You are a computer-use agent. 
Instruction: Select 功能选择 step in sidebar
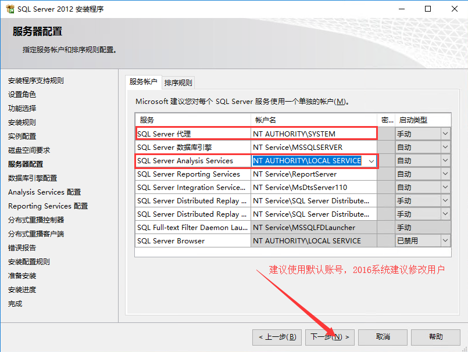pos(22,108)
